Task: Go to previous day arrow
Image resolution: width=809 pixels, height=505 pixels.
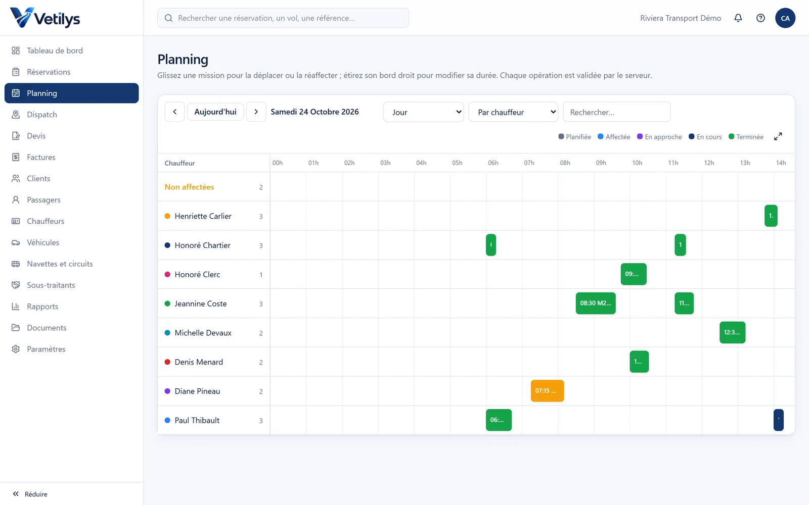Action: coord(174,112)
